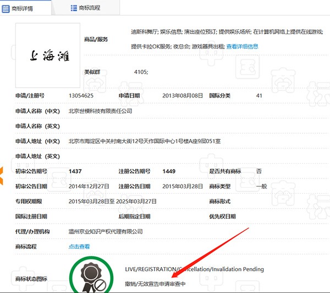This screenshot has height=293, width=330.
Task: Click the 商标详情 document icon
Action: click(5, 9)
